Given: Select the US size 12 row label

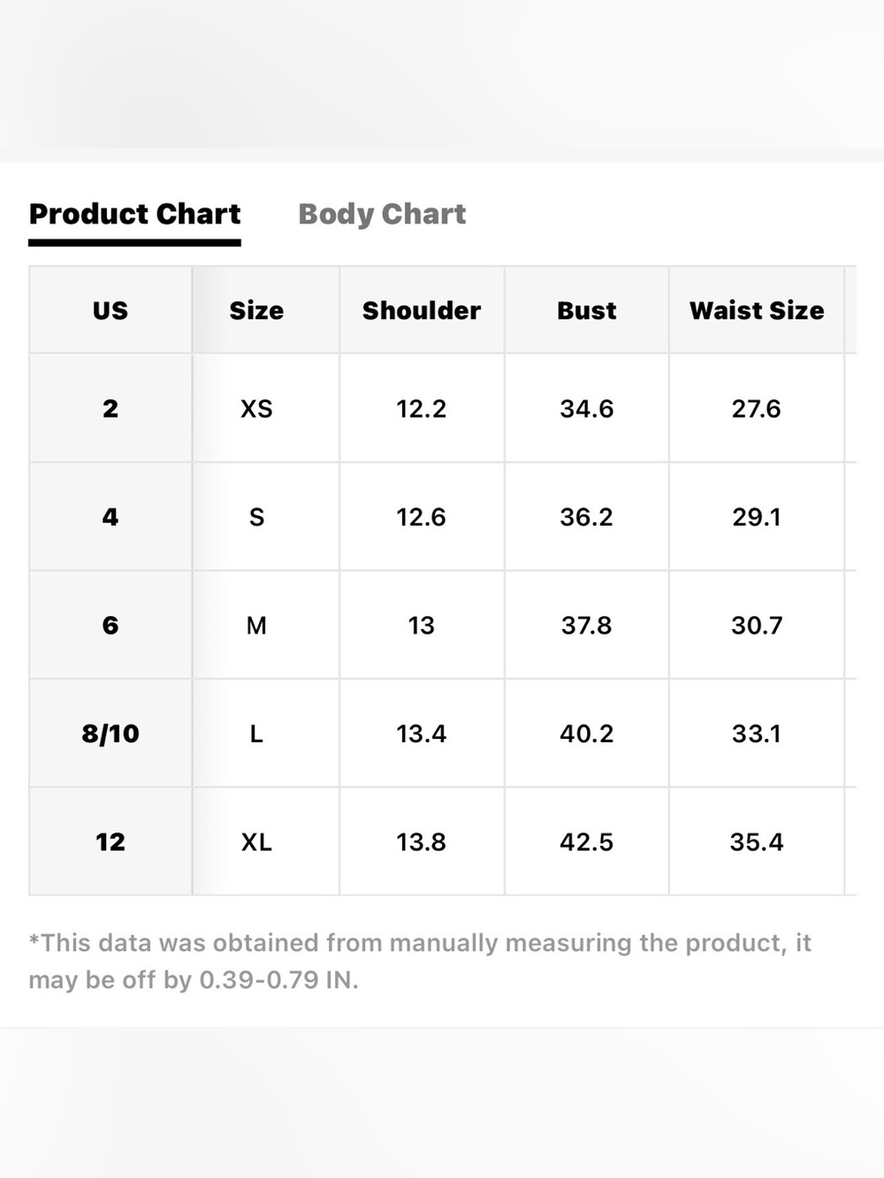Looking at the screenshot, I should tap(110, 842).
